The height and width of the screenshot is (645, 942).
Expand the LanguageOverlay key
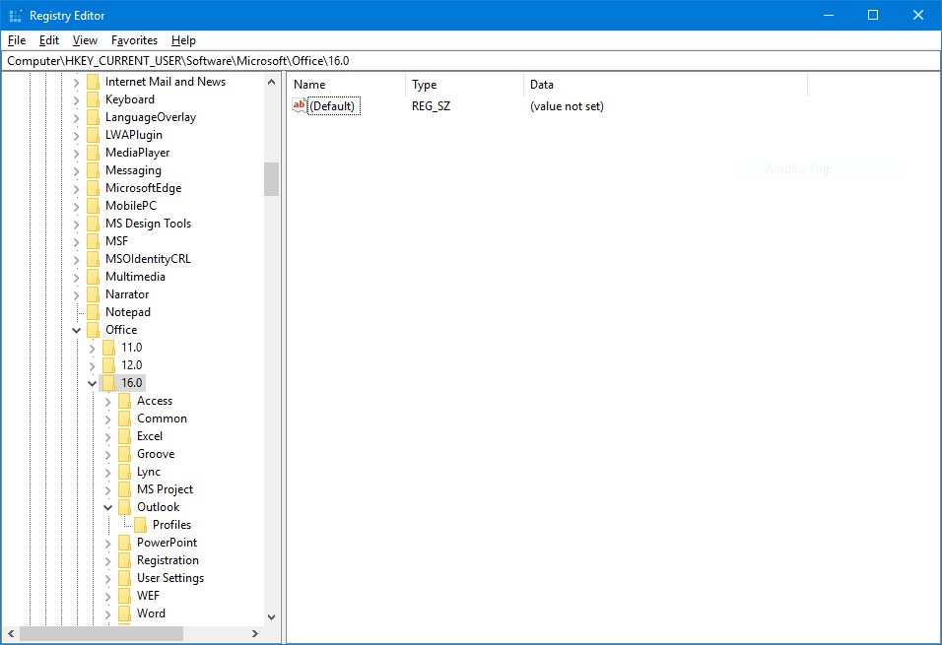click(76, 118)
